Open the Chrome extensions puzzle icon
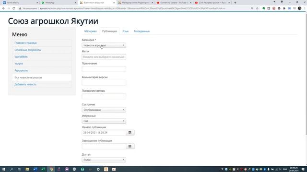This screenshot has width=307, height=172. click(284, 9)
